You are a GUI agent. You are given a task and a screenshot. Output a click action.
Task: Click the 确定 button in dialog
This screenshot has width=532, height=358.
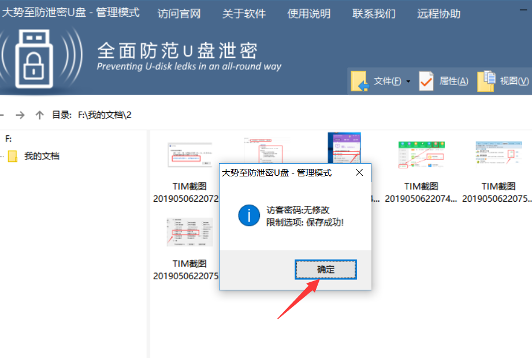326,270
